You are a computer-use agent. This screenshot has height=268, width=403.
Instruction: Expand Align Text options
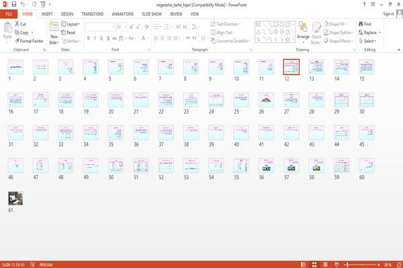[222, 32]
